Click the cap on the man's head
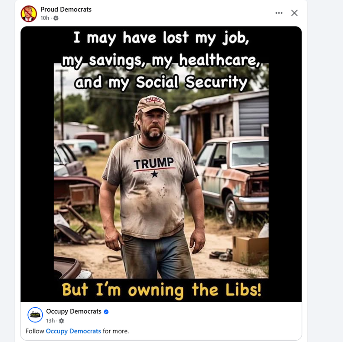The width and height of the screenshot is (343, 342). [x=152, y=104]
